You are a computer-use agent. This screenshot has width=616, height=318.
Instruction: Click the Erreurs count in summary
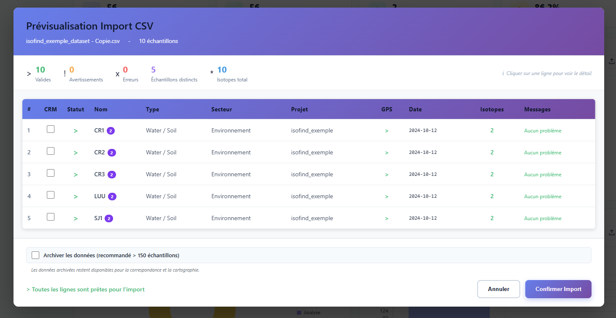(126, 70)
